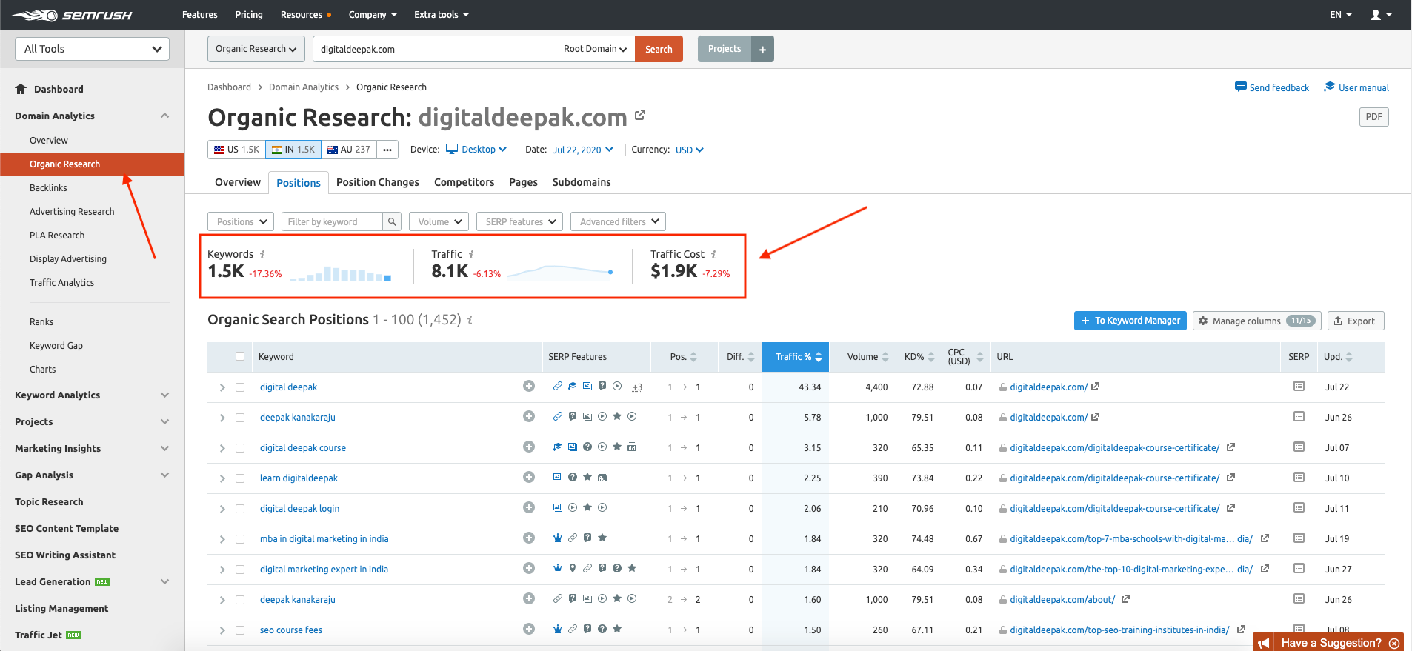Switch to the Subdomains tab
The image size is (1412, 651).
(x=582, y=182)
